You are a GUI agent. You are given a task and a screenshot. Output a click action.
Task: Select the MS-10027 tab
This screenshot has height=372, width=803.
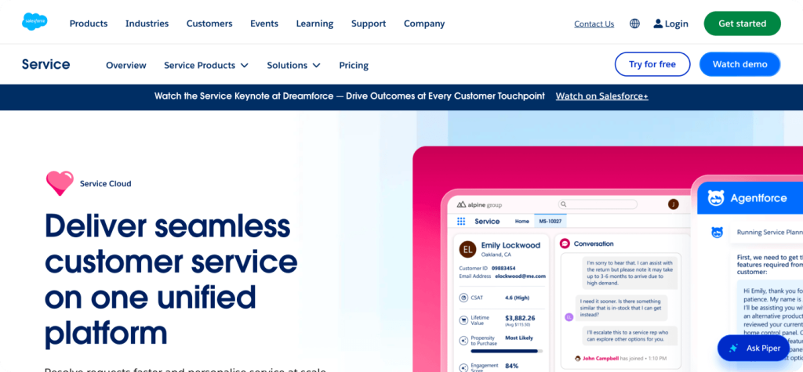[550, 221]
